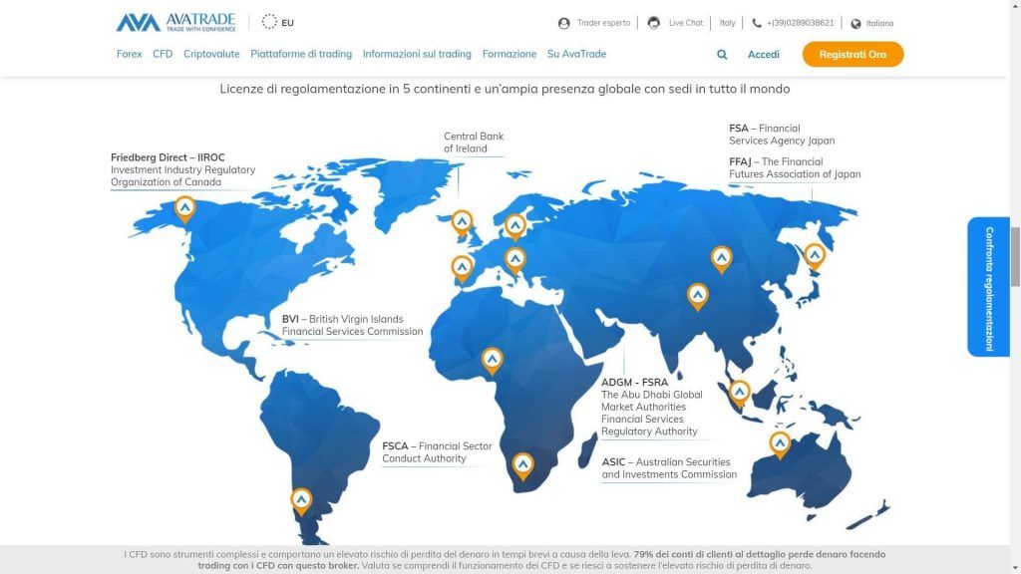Open the AvaTrade logo homepage link

pyautogui.click(x=175, y=22)
